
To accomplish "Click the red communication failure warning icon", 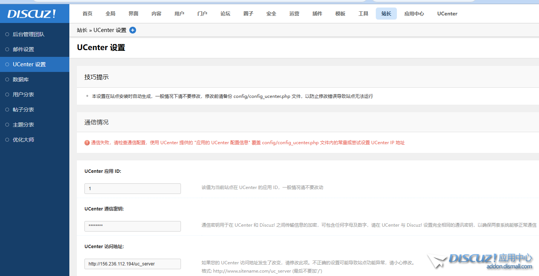I will pyautogui.click(x=87, y=143).
